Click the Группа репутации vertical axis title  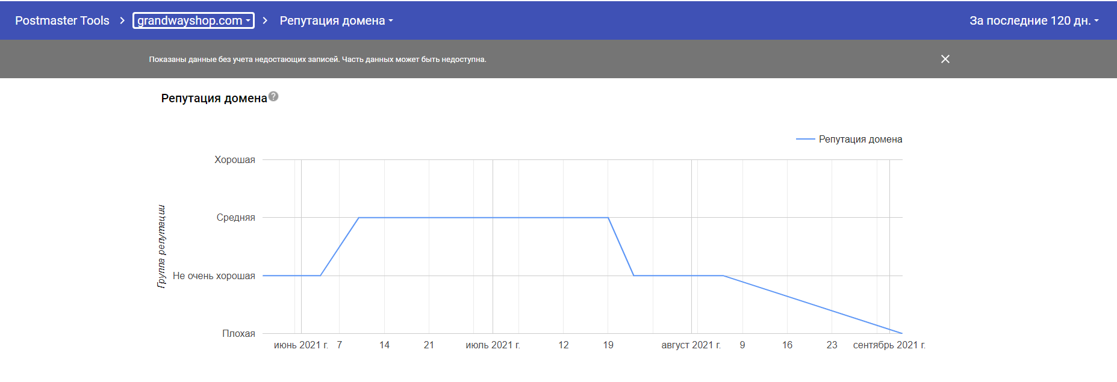[x=161, y=246]
